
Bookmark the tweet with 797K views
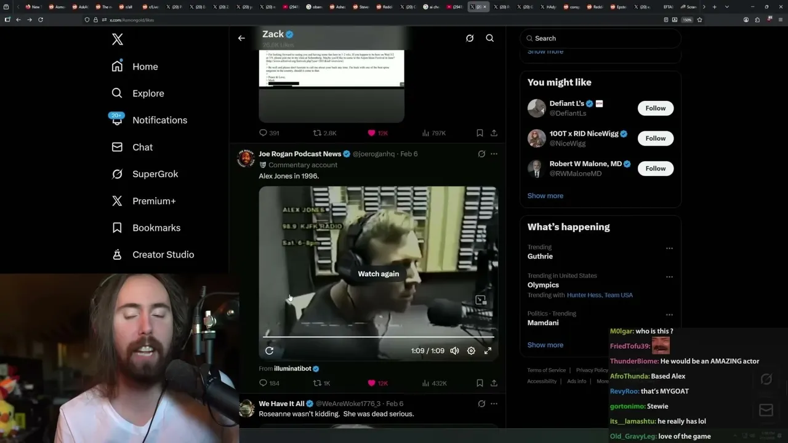pos(480,133)
